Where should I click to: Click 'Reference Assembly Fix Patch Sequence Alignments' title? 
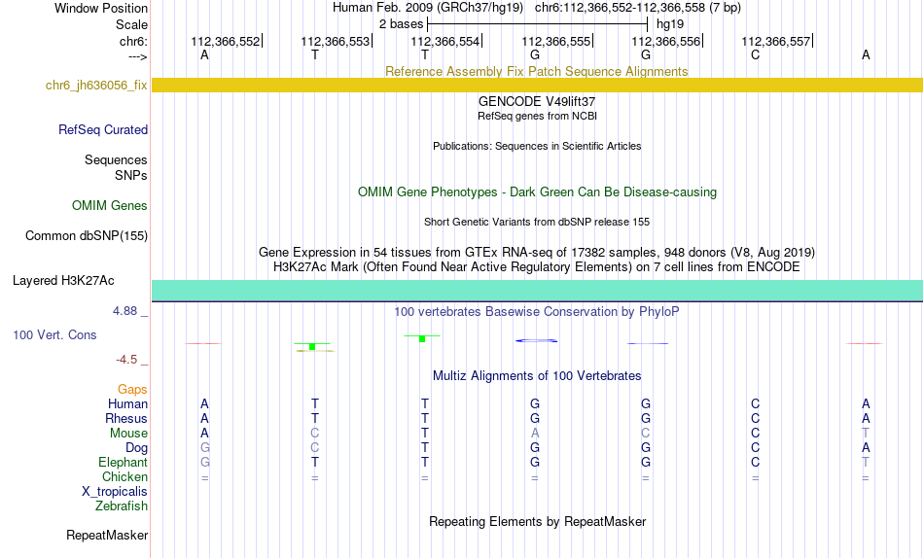(536, 71)
